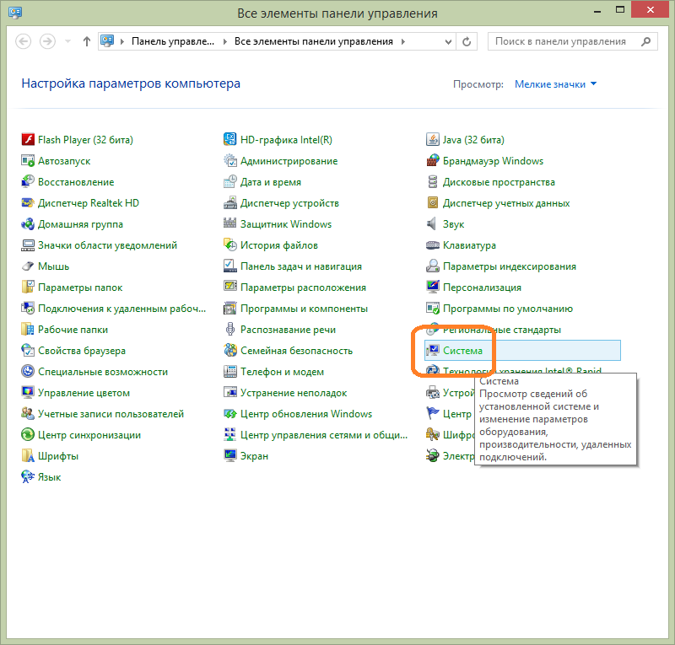The image size is (675, 645).
Task: Go up one folder level
Action: point(87,42)
